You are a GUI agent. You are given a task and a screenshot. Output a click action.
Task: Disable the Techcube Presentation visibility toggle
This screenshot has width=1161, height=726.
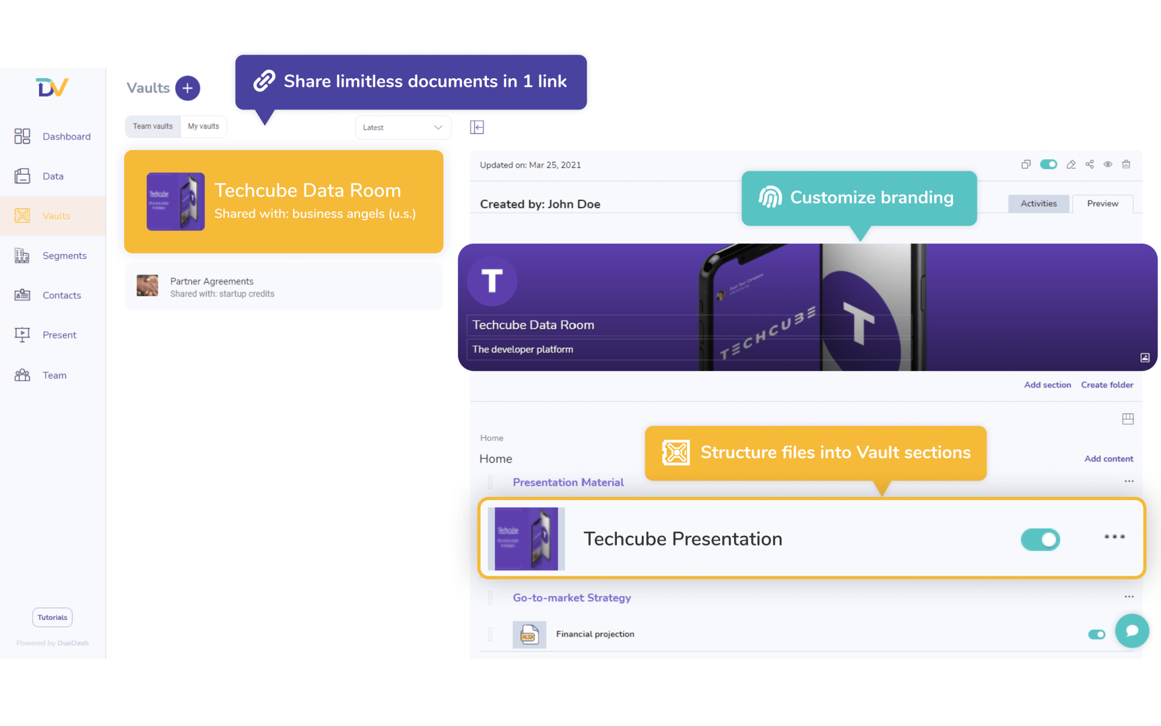pyautogui.click(x=1040, y=539)
